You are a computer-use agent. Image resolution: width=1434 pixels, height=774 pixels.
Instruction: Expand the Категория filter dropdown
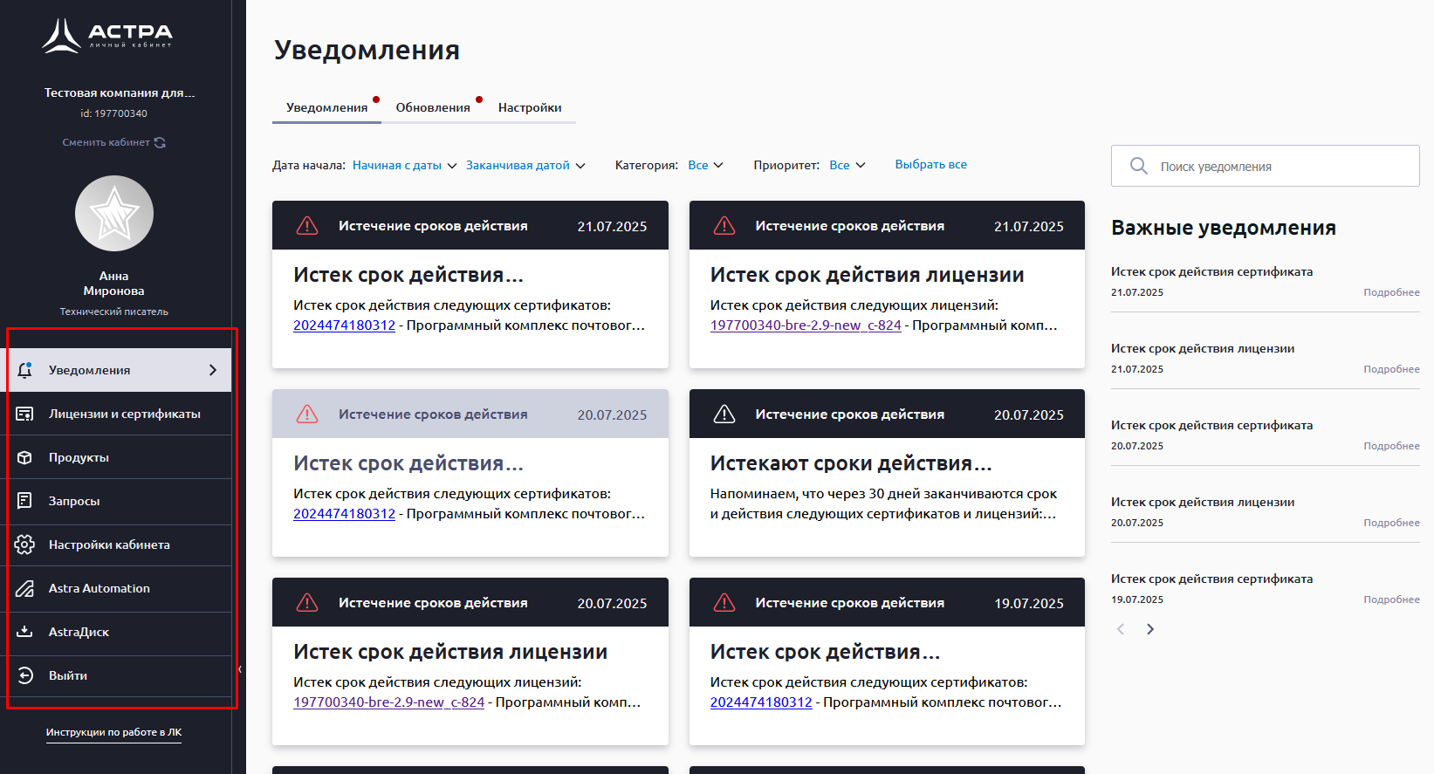coord(705,165)
